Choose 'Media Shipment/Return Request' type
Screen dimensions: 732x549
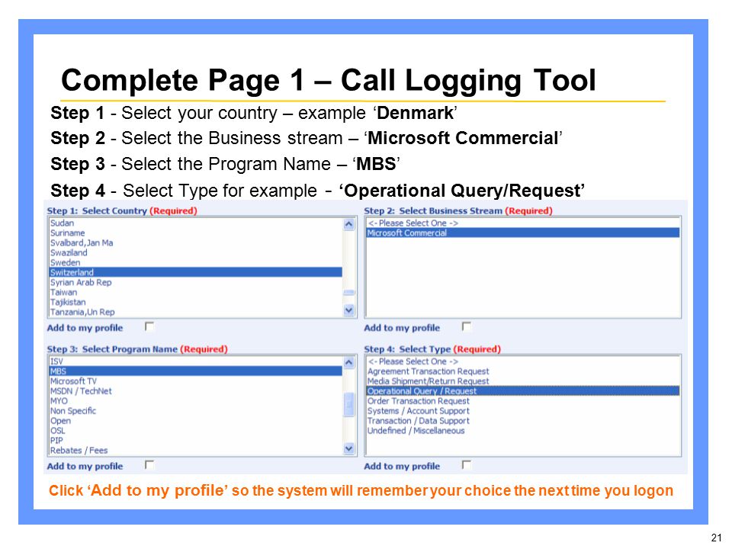[523, 381]
